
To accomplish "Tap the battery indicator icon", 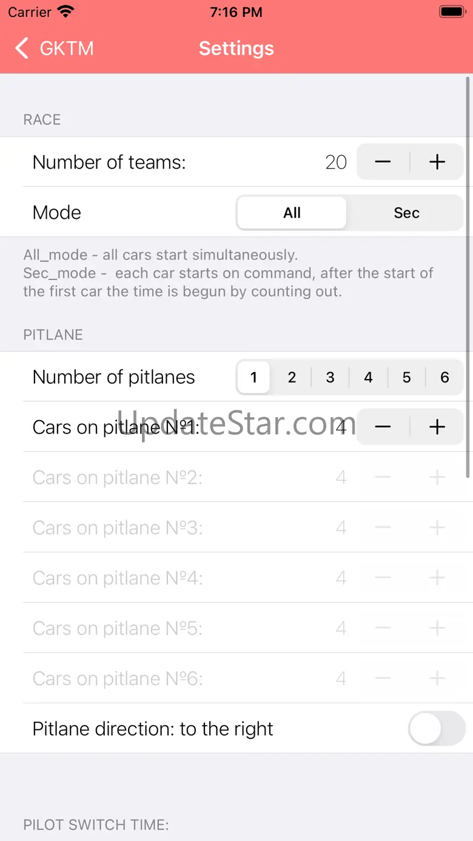I will coord(452,12).
